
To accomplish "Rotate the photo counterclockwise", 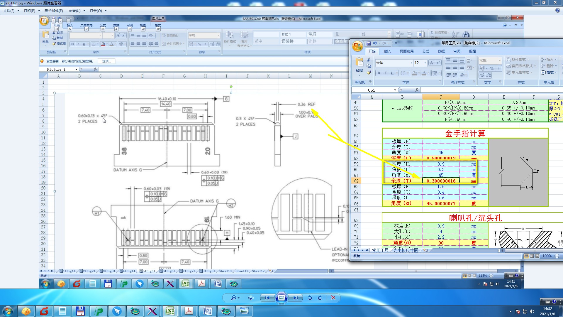I will [310, 298].
